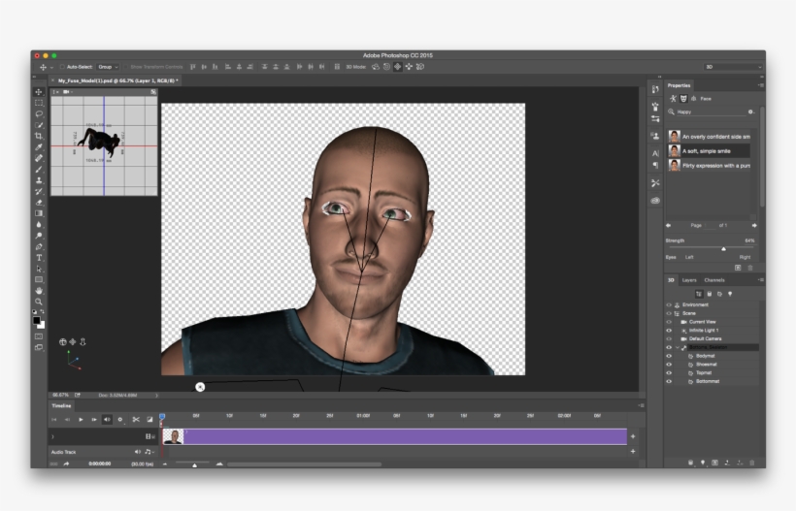Filter 3D panel by materials

pyautogui.click(x=719, y=294)
